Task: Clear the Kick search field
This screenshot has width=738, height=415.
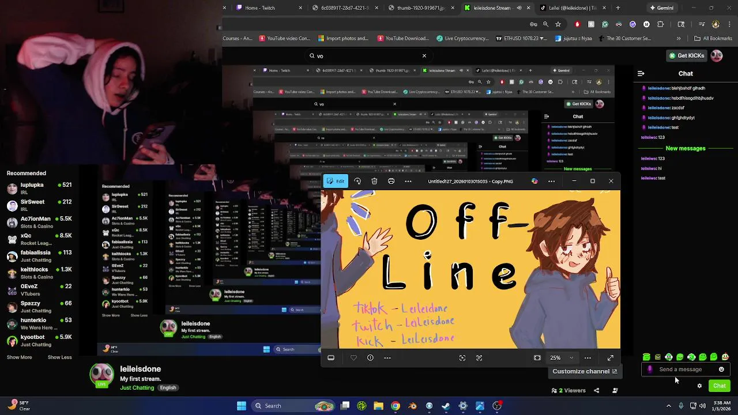Action: click(x=424, y=56)
